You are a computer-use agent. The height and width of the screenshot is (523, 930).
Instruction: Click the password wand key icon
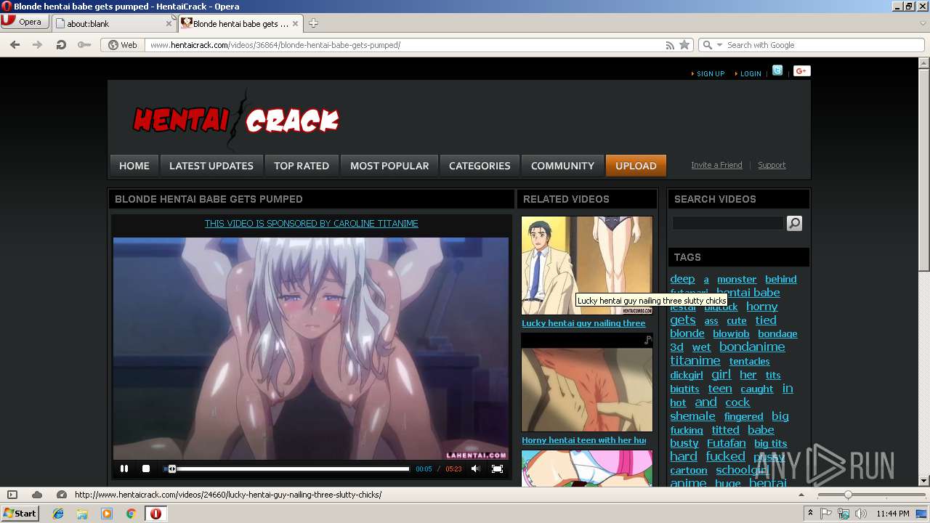[84, 45]
